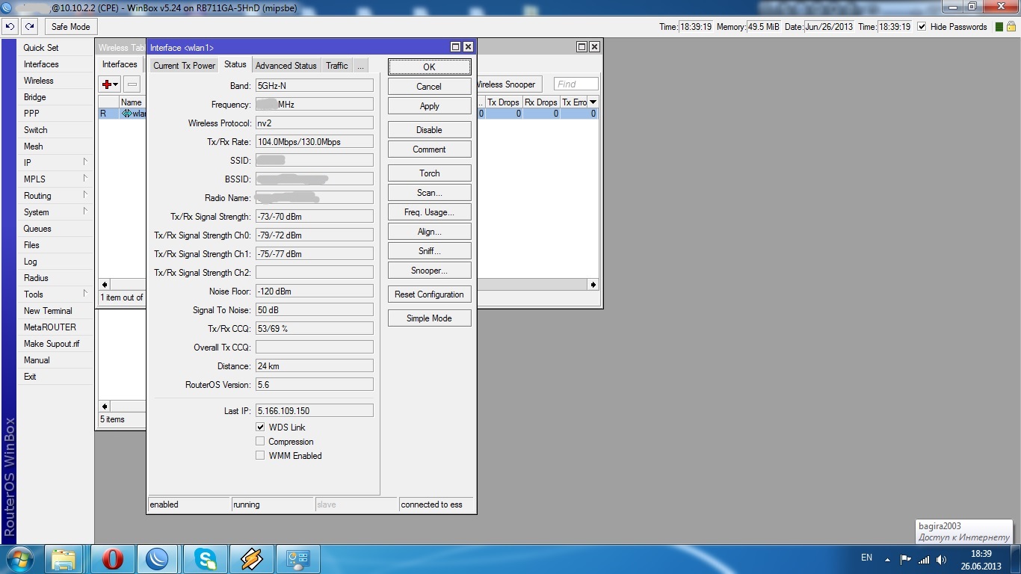Screen dimensions: 1021x574
Task: Open the Torch tool
Action: tap(429, 173)
